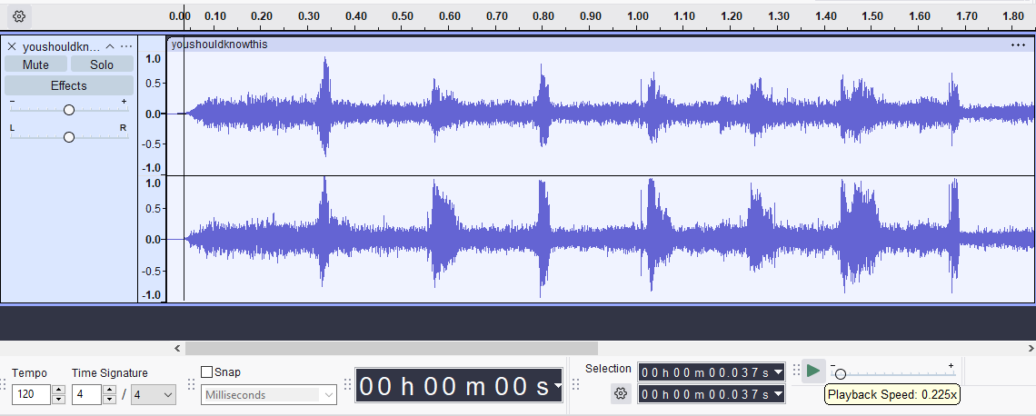Open the track Effects panel
The height and width of the screenshot is (416, 1036).
69,86
